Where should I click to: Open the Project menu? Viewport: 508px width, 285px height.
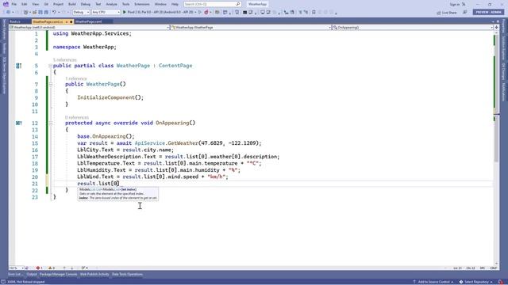click(x=58, y=4)
